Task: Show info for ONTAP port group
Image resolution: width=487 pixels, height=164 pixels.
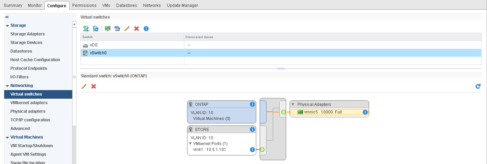Action: click(x=252, y=104)
